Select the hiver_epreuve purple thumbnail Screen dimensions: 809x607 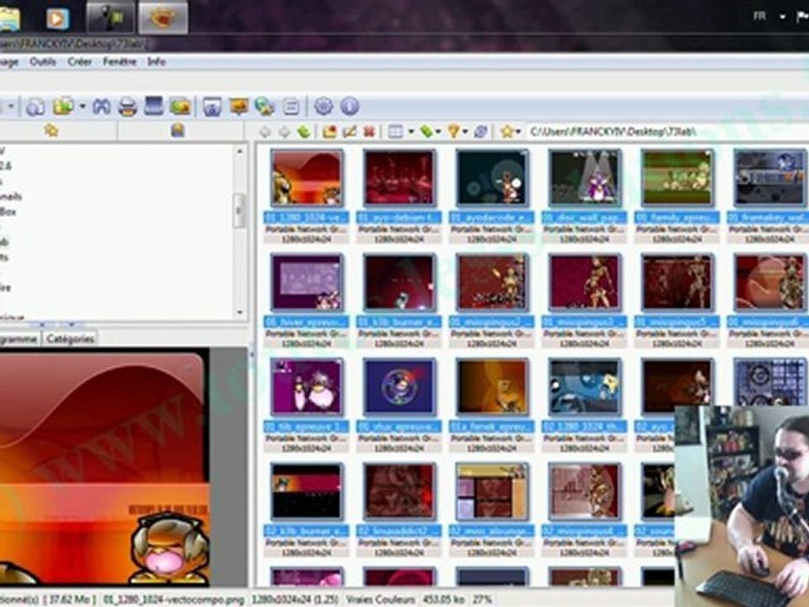307,282
